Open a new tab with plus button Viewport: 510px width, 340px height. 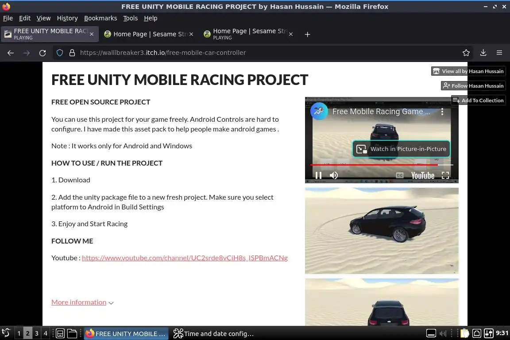pos(307,34)
